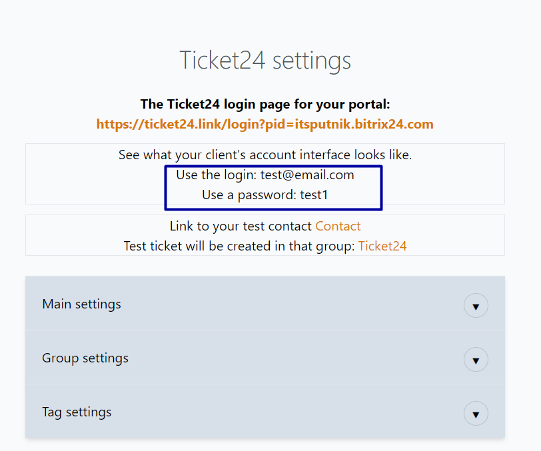
Task: Open the test Contact link
Action: pyautogui.click(x=338, y=226)
